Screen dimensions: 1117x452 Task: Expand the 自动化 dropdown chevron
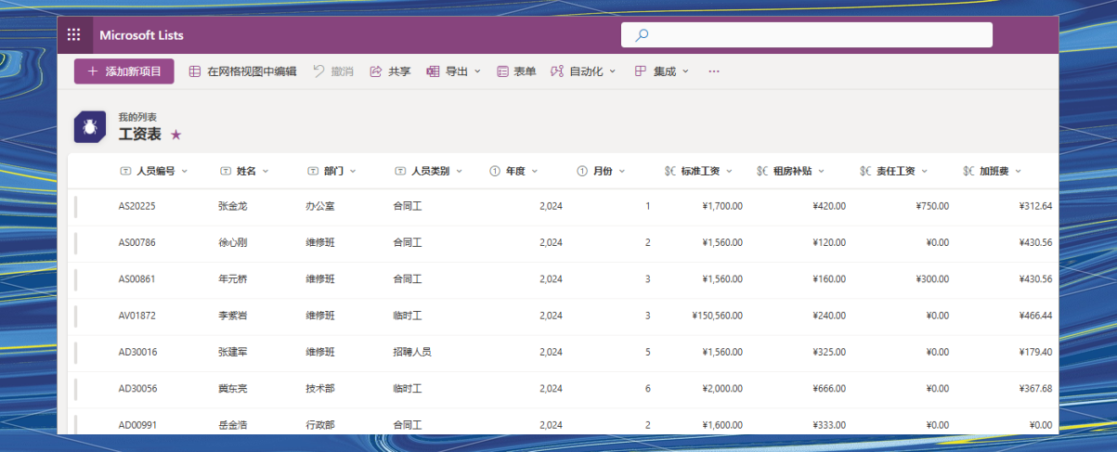613,71
